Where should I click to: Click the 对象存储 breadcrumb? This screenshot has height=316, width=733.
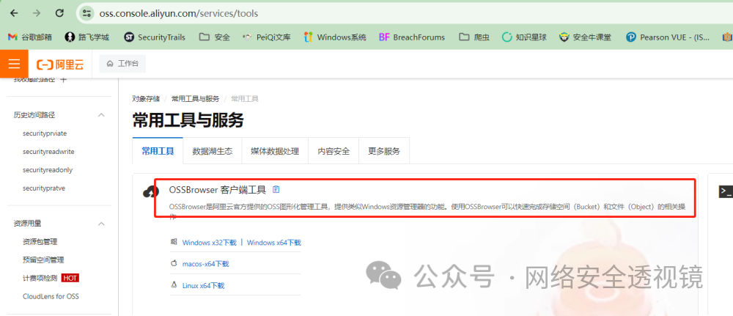tap(146, 99)
